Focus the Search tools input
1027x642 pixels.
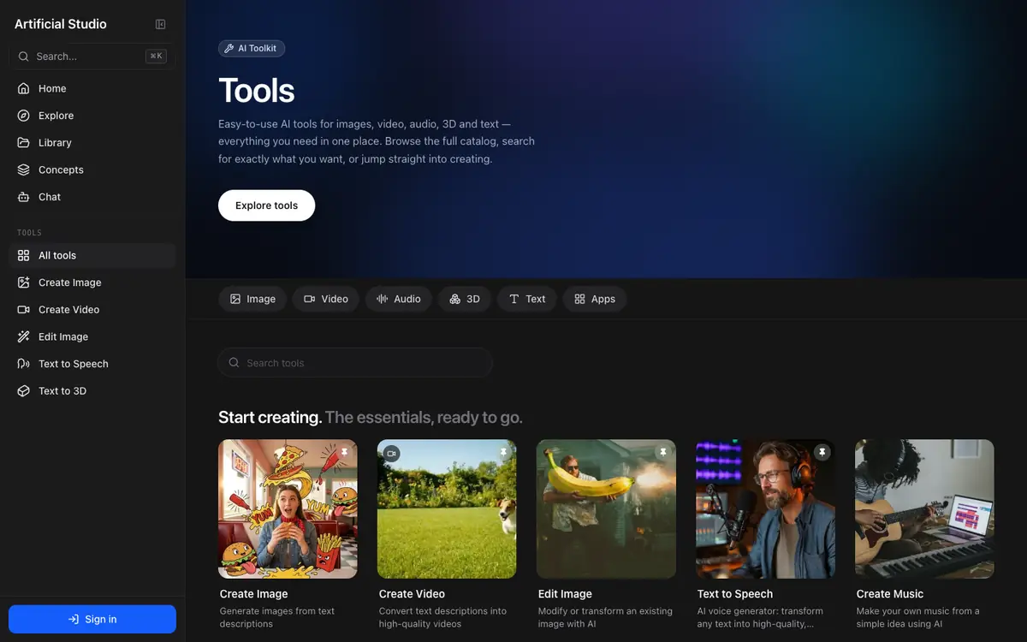pyautogui.click(x=355, y=363)
